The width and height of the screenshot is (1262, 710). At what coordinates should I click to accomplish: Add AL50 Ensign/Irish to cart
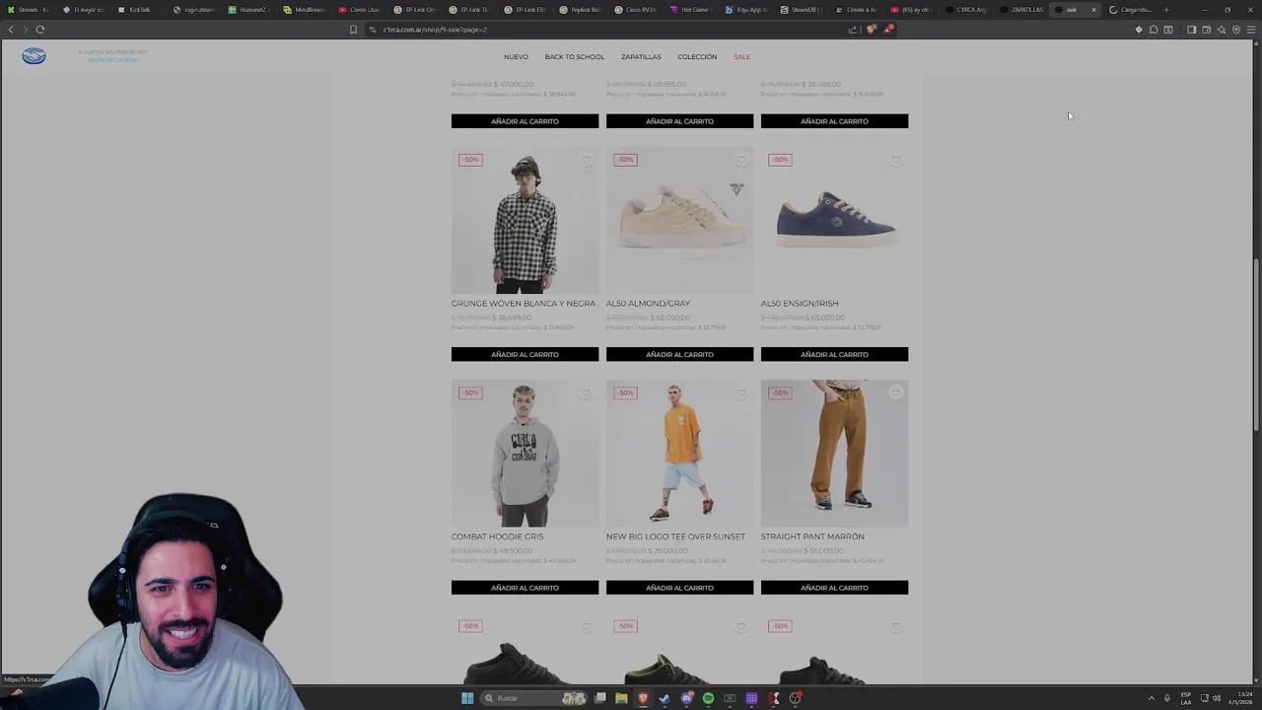(x=834, y=354)
